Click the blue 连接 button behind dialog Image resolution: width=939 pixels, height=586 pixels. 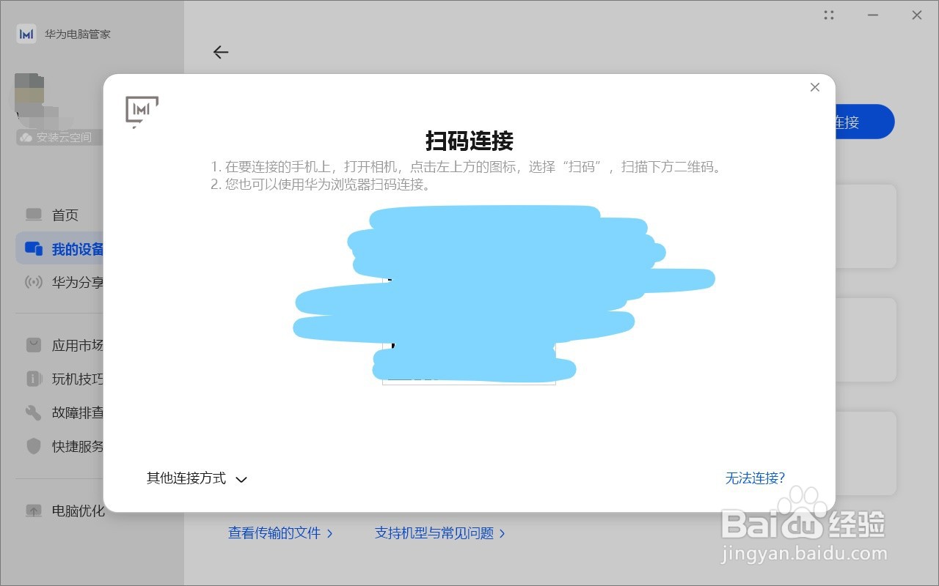click(x=864, y=122)
